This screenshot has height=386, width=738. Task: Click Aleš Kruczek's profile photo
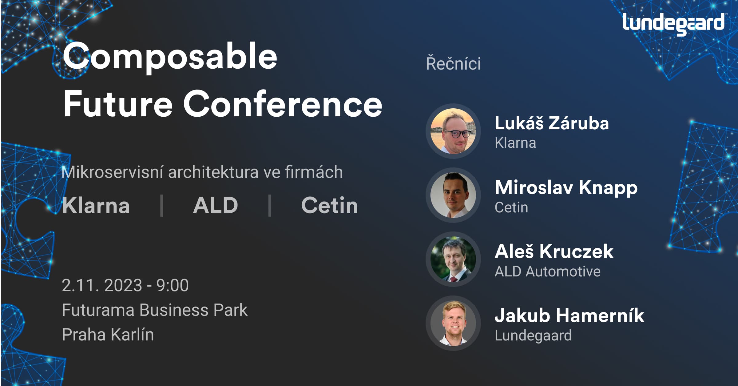click(x=453, y=259)
